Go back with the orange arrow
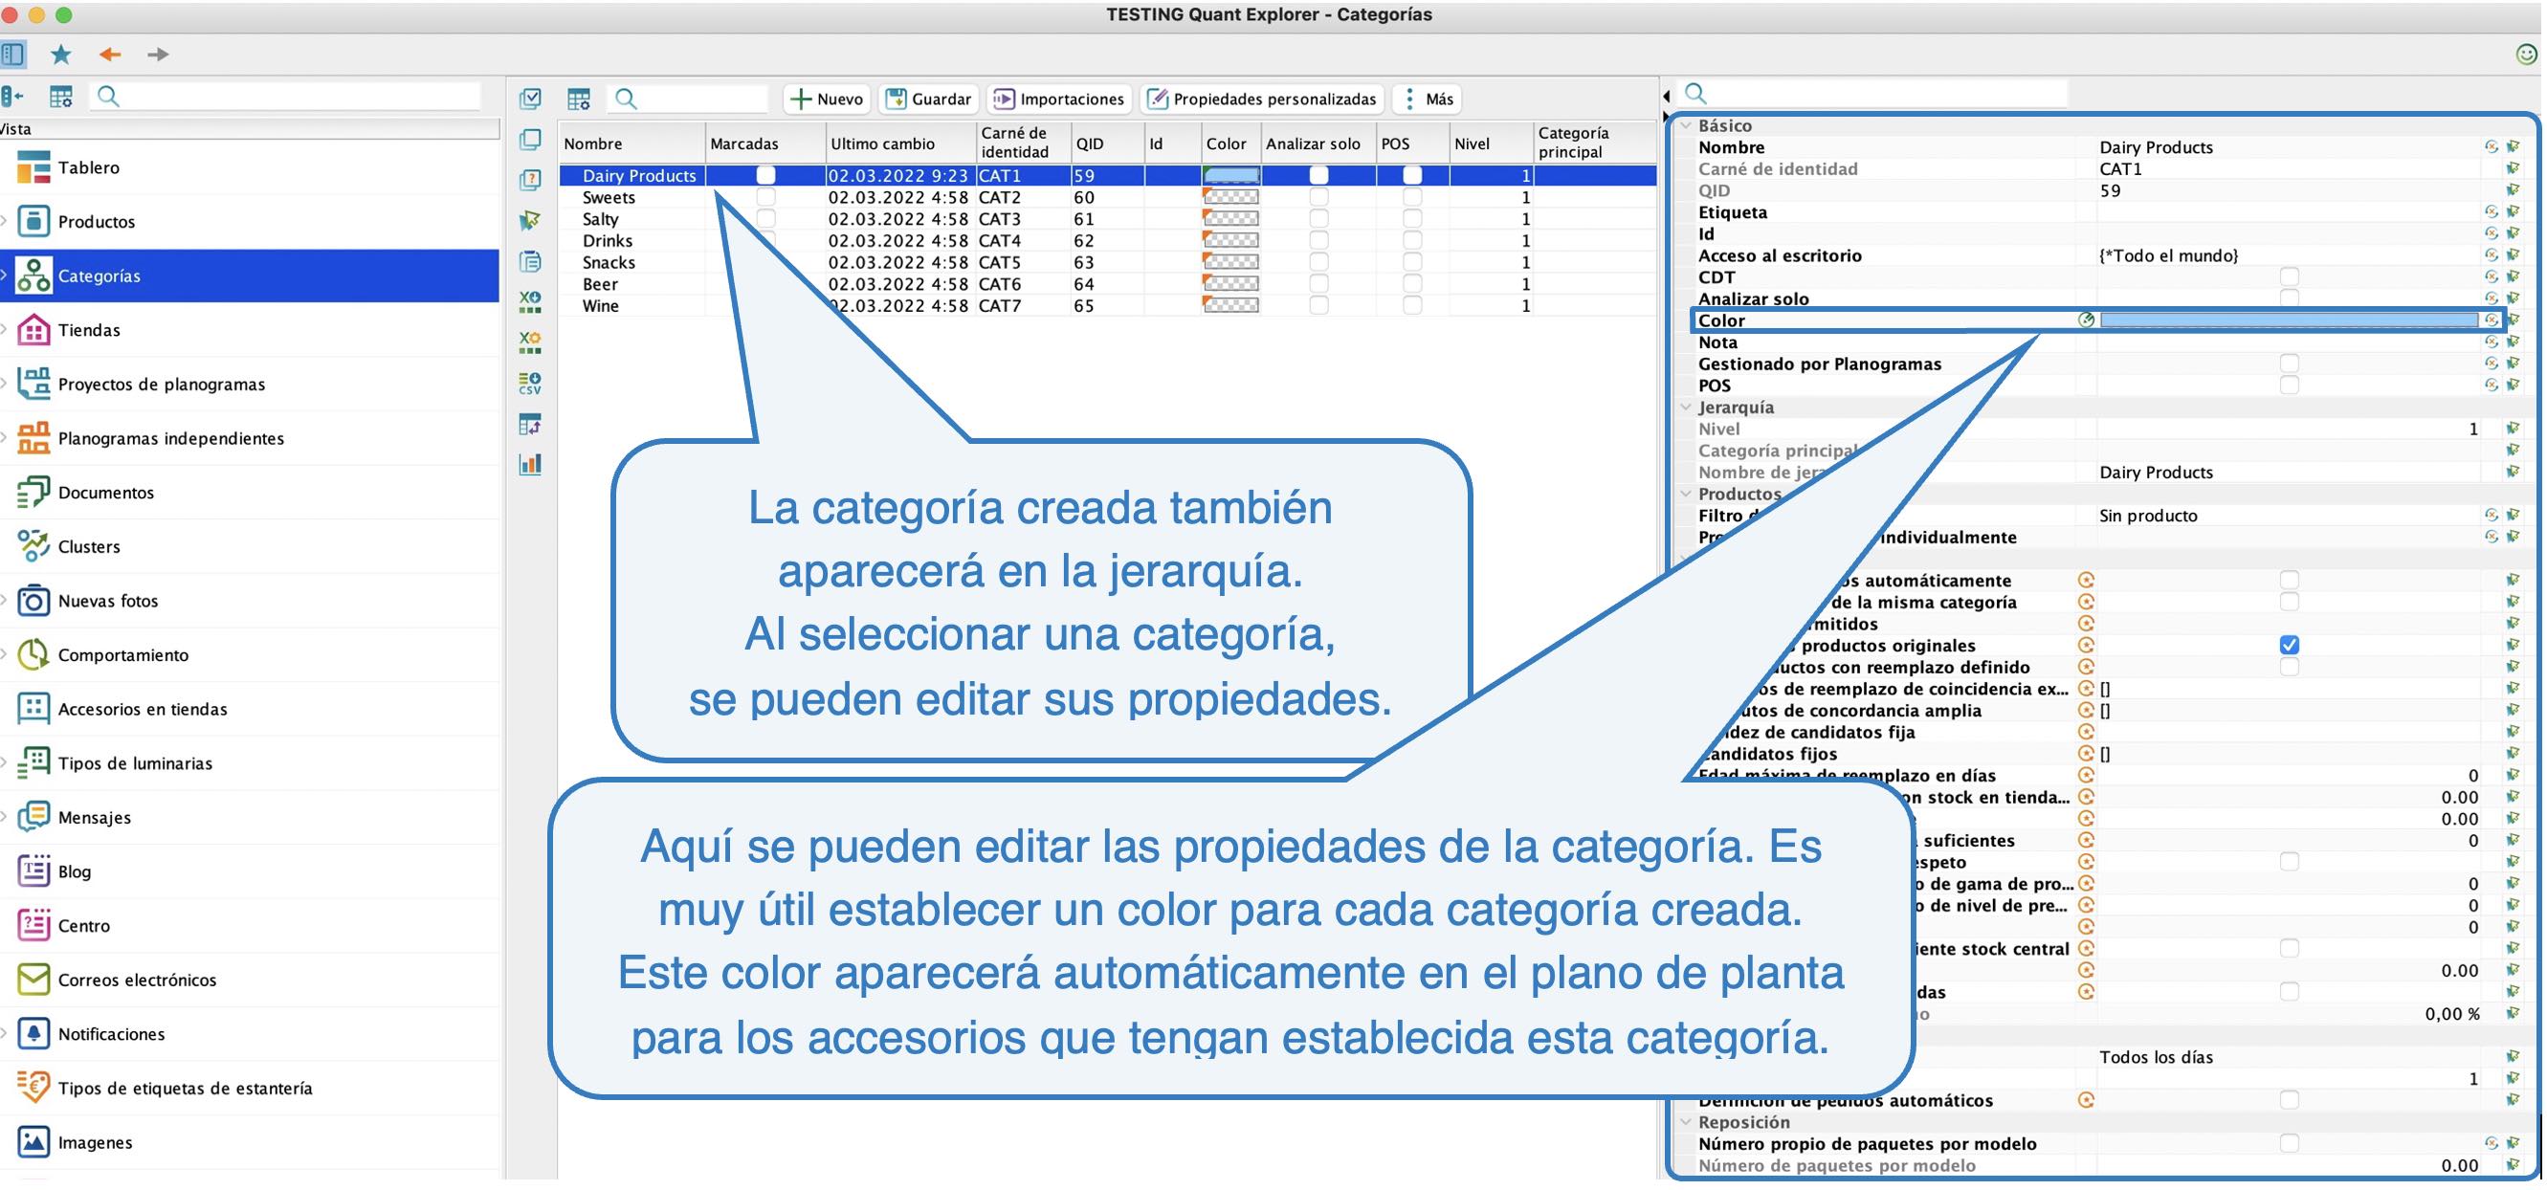This screenshot has width=2547, height=1190. point(110,55)
